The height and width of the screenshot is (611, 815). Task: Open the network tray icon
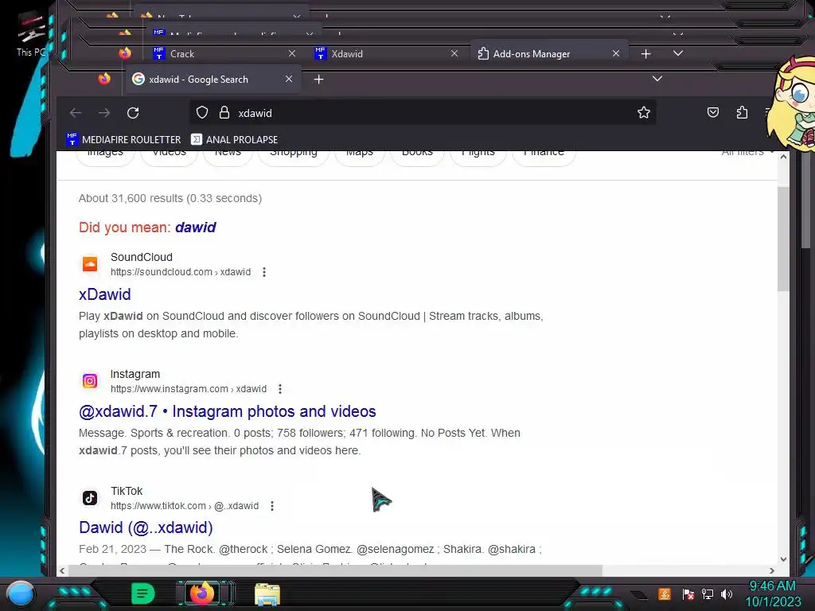(708, 593)
